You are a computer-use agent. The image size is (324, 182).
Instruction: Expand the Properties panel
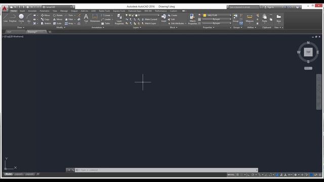tap(209, 27)
